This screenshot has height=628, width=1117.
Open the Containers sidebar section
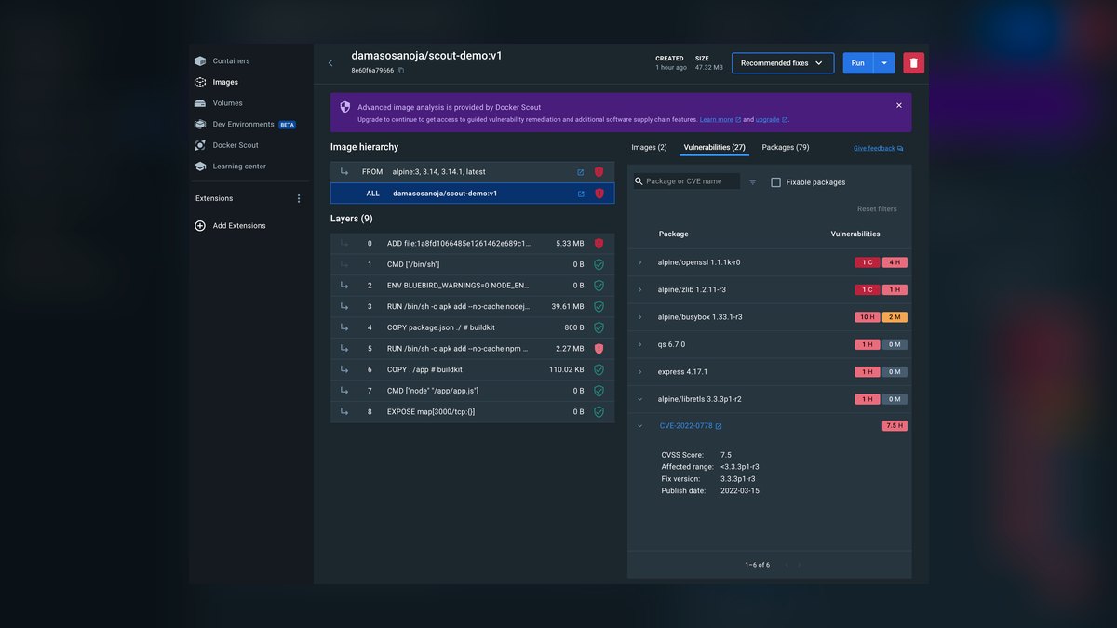[231, 61]
